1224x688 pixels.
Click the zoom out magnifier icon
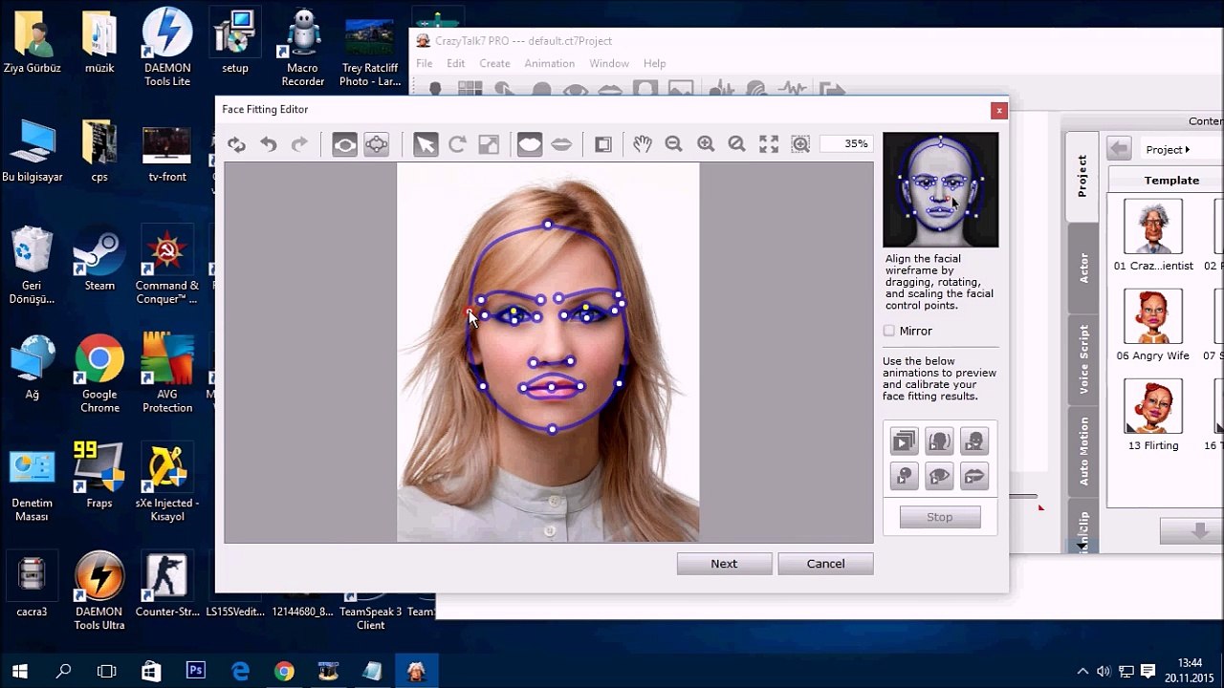(x=673, y=144)
